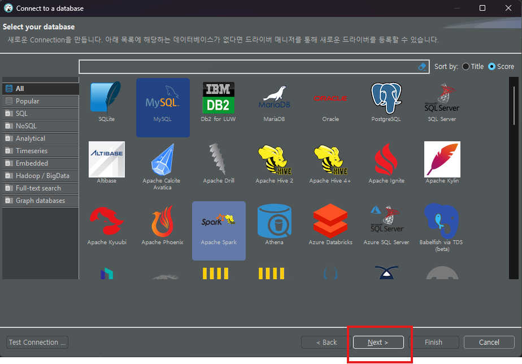Sort drivers by Score
Screen dimensions: 522x364
501,67
